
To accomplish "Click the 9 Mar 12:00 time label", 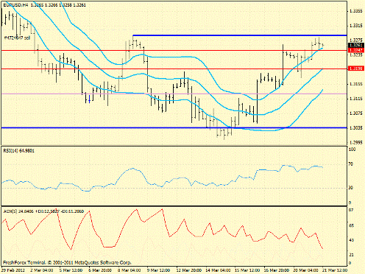I will tap(159, 270).
